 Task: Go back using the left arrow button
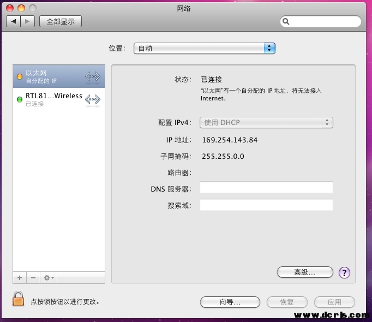14,21
